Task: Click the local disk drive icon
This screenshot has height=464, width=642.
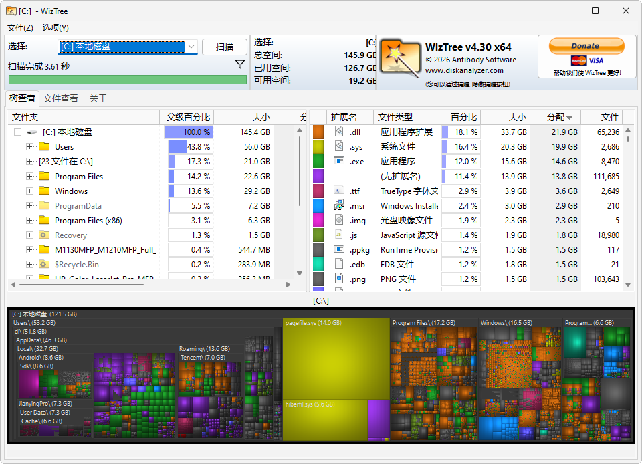Action: [32, 132]
